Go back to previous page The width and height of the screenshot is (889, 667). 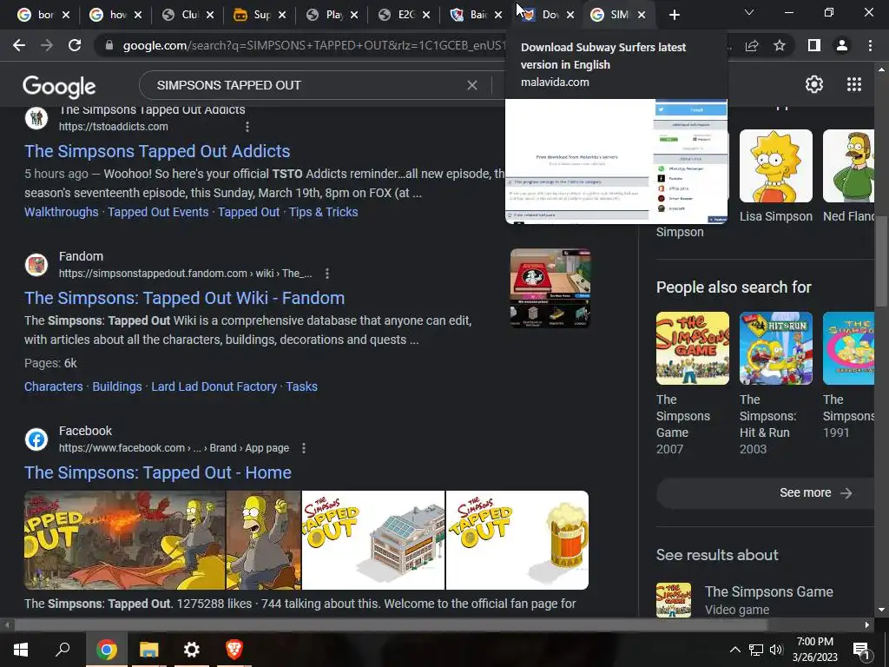point(19,45)
